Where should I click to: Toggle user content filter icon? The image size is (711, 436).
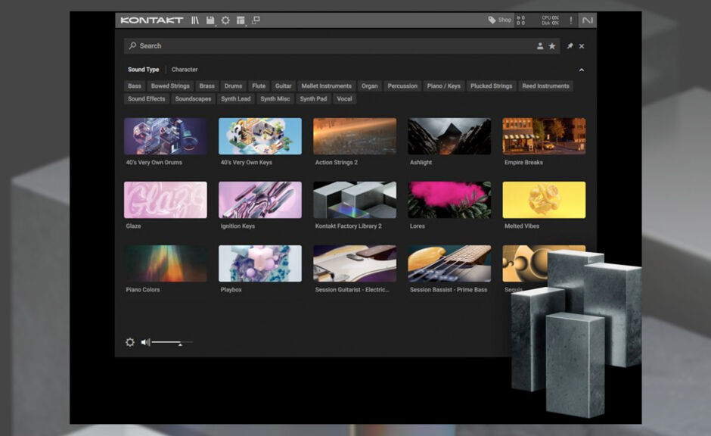click(540, 46)
